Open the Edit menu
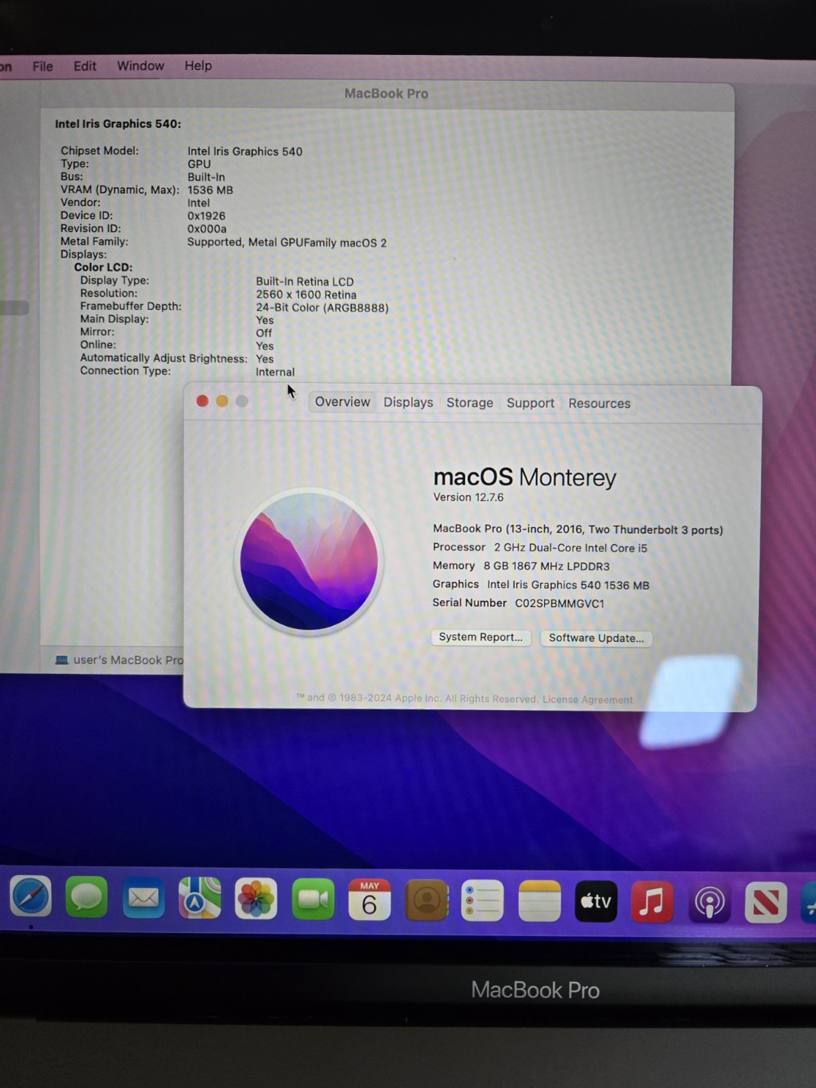 (x=85, y=66)
